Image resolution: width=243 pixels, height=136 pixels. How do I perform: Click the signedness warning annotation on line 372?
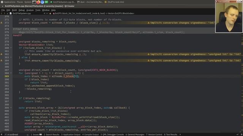pyautogui.click(x=181, y=23)
